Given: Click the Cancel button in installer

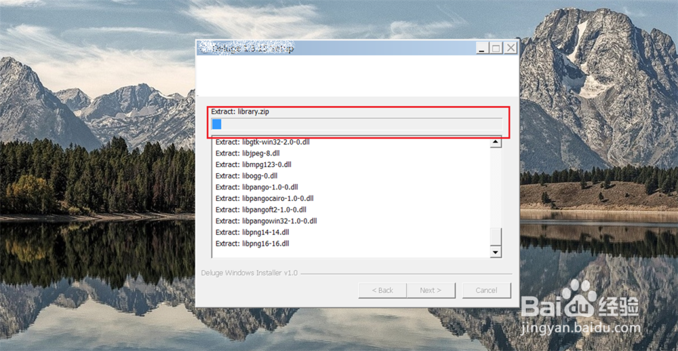Looking at the screenshot, I should click(x=486, y=291).
